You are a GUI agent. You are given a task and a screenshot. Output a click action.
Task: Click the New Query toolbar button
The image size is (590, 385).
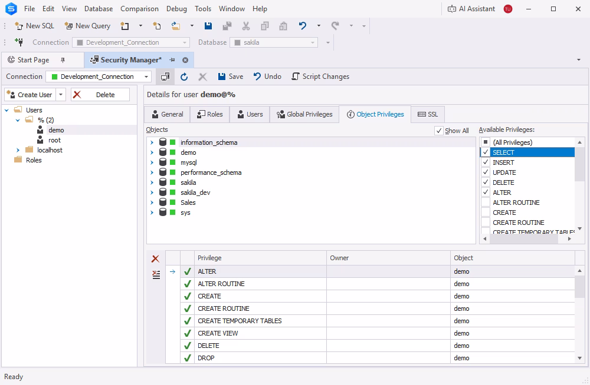pyautogui.click(x=88, y=26)
